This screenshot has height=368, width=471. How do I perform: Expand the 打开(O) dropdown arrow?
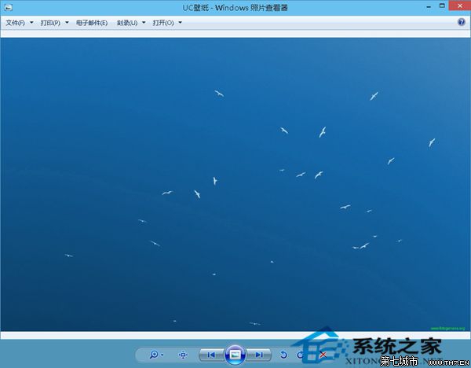(x=180, y=23)
